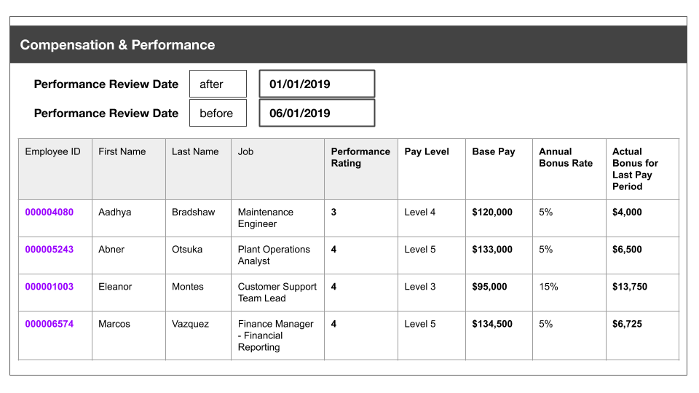Select the $134,500 base pay cell
This screenshot has height=393, width=699.
tap(492, 324)
